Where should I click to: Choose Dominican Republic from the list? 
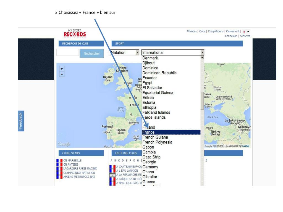(171, 73)
